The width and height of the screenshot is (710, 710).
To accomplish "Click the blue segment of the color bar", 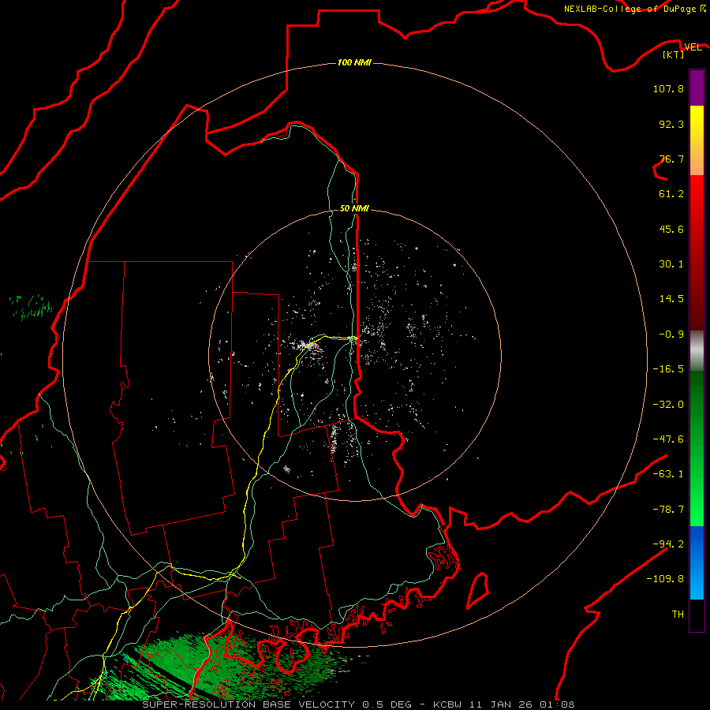I will (x=697, y=562).
